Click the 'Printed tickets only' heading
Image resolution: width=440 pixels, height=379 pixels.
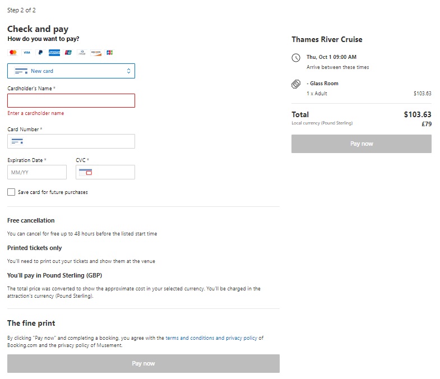35,248
